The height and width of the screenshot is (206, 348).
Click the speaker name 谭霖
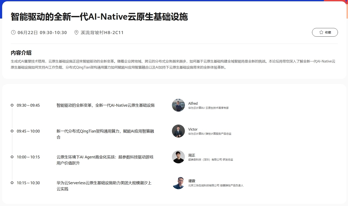(192, 181)
